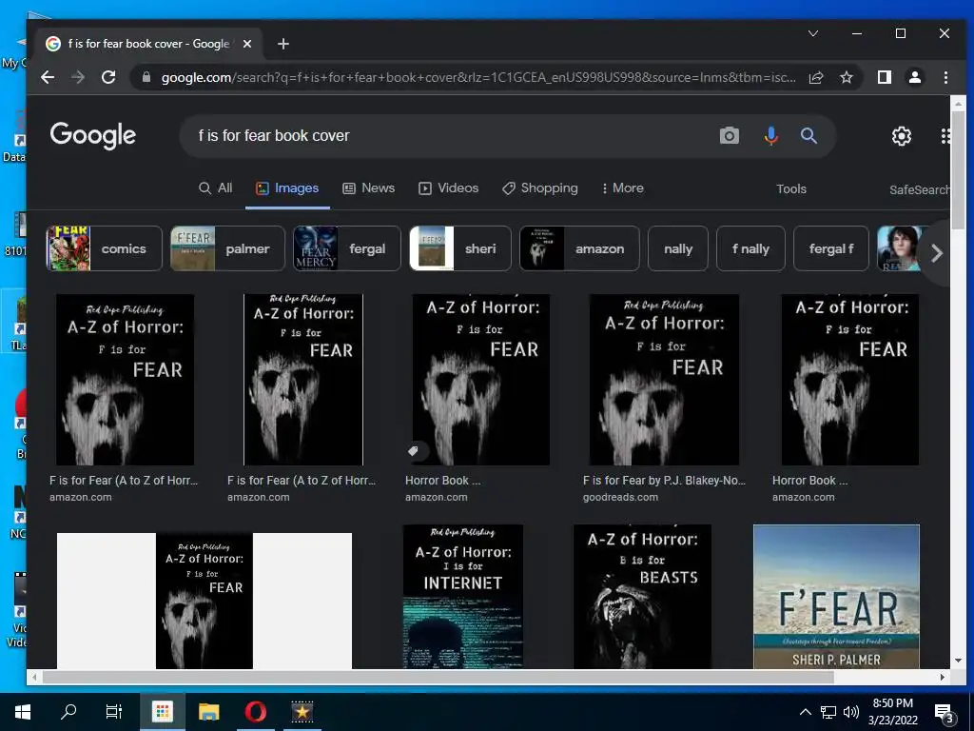The image size is (974, 731).
Task: Select the Images tab
Action: pyautogui.click(x=287, y=188)
